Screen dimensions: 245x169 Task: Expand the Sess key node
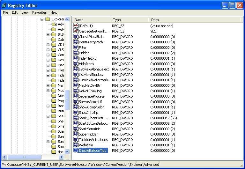[48, 116]
